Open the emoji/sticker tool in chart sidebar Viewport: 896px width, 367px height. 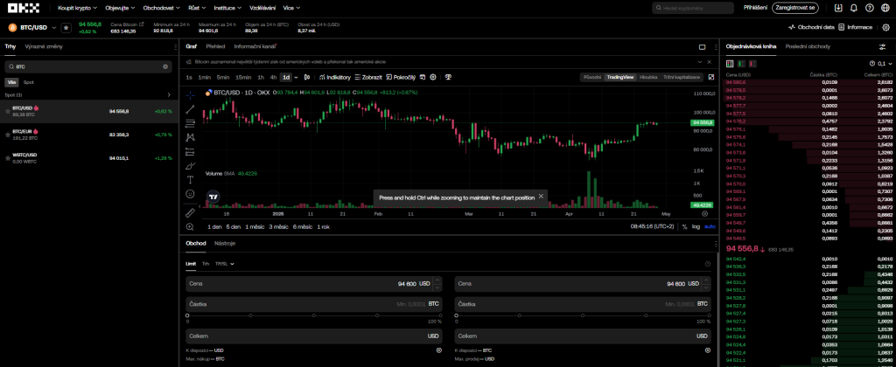[191, 193]
